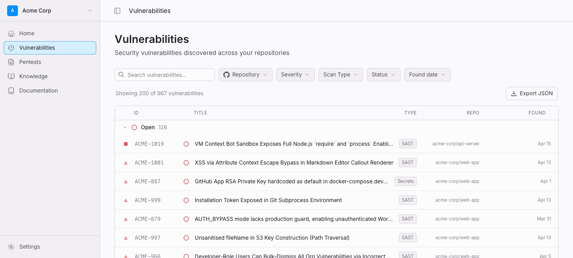The height and width of the screenshot is (258, 573).
Task: Click the critical severity square for ACME-1019
Action: point(126,144)
